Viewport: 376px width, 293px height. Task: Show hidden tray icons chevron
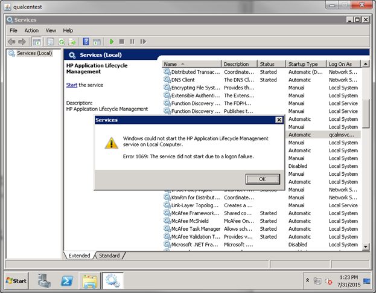(x=307, y=280)
